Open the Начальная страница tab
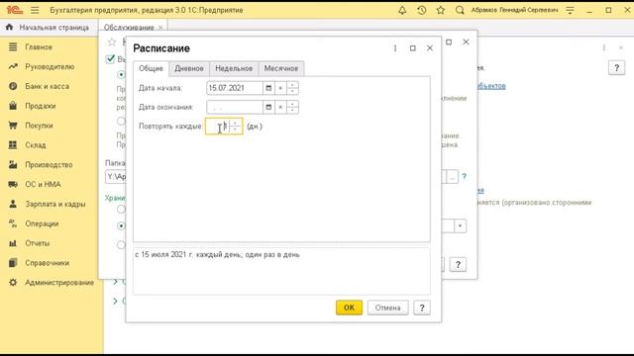Screen dimensions: 634x356 pos(49,28)
